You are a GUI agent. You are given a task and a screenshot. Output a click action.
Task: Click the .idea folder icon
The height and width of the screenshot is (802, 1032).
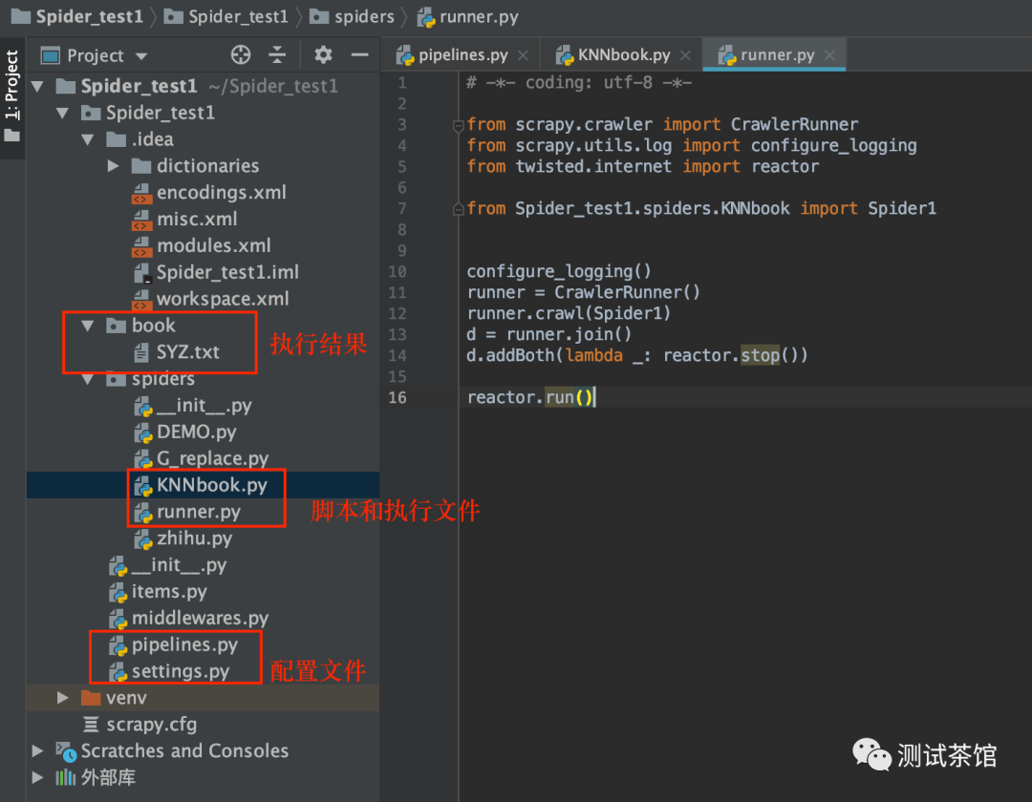coord(116,139)
